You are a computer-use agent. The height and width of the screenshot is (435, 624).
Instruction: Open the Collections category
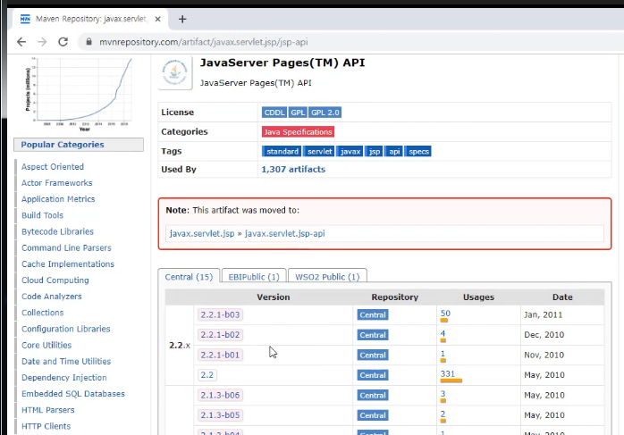pos(43,313)
